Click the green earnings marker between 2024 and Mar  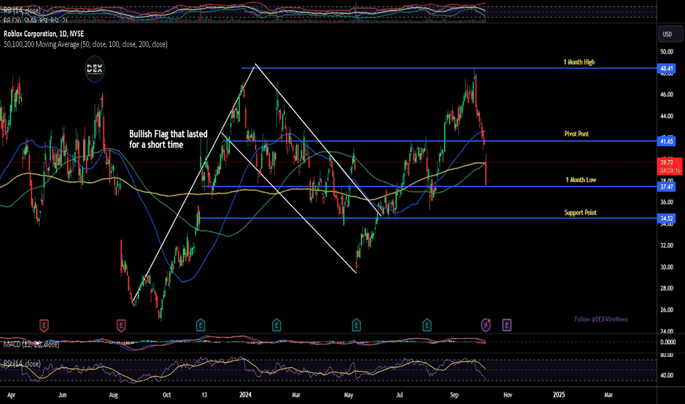[x=276, y=325]
